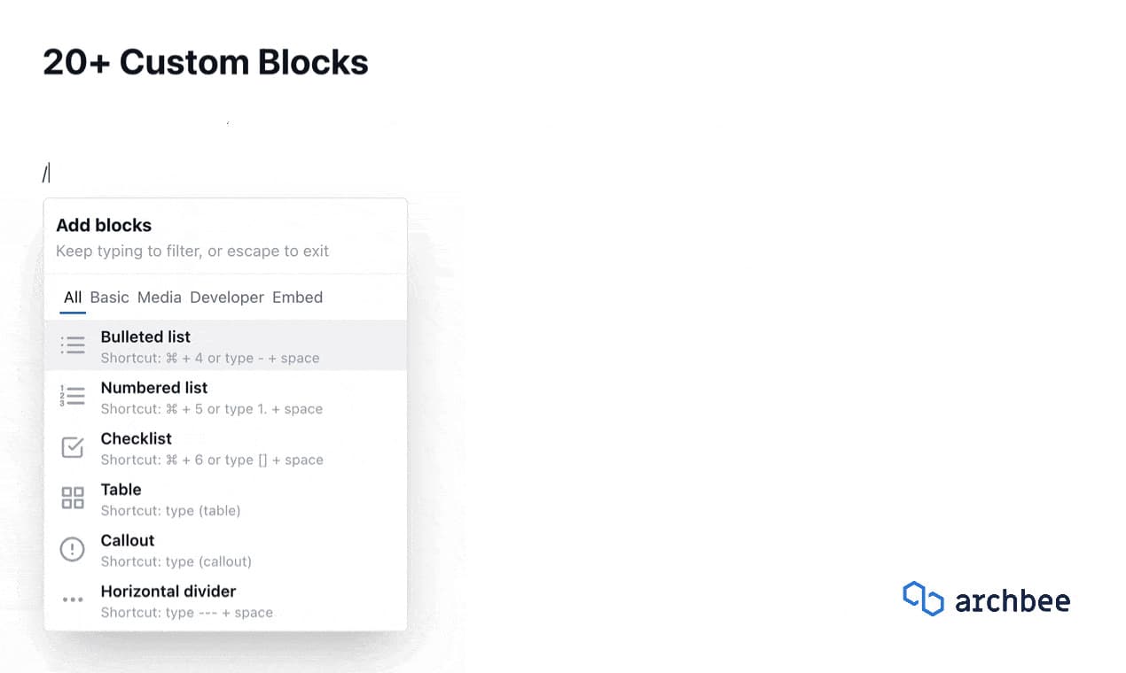This screenshot has width=1126, height=673.
Task: Click the Numbered list icon
Action: [72, 396]
